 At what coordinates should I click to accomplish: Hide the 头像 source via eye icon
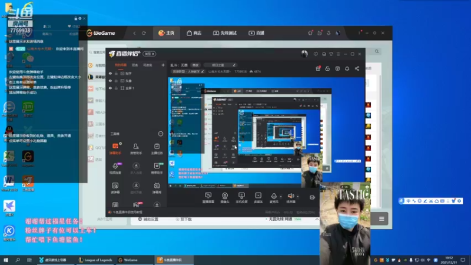pyautogui.click(x=110, y=81)
